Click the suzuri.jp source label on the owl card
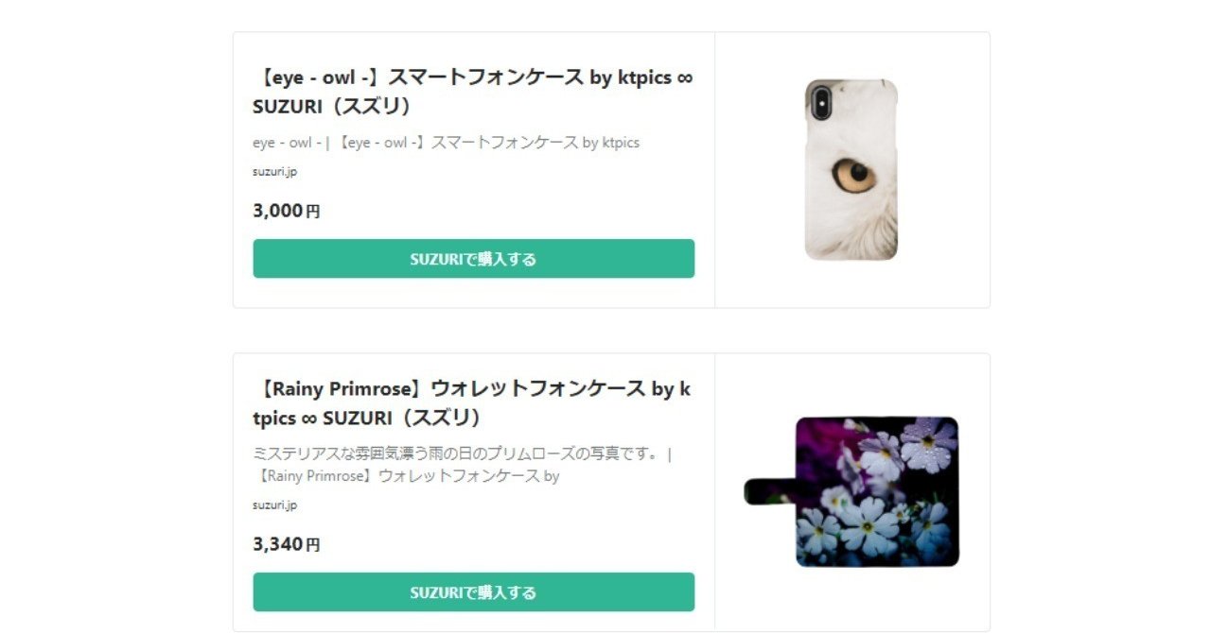Viewport: 1211px width, 633px height. pos(273,171)
